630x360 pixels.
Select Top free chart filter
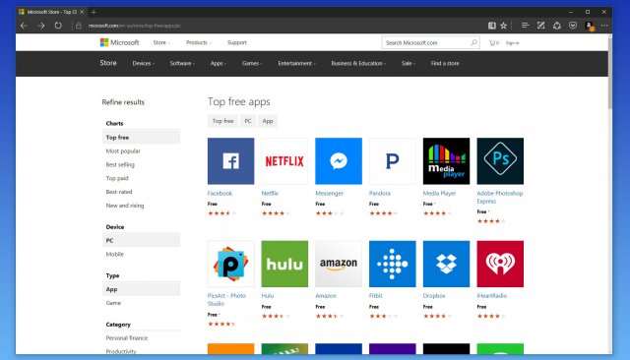tap(141, 138)
